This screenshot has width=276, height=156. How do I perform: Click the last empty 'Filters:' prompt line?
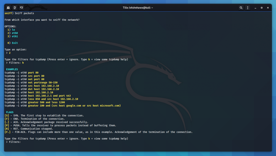[x=13, y=142]
